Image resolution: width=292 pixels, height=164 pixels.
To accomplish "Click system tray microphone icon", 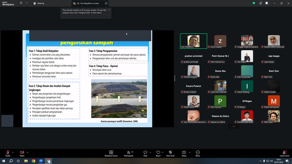I will [x=264, y=161].
